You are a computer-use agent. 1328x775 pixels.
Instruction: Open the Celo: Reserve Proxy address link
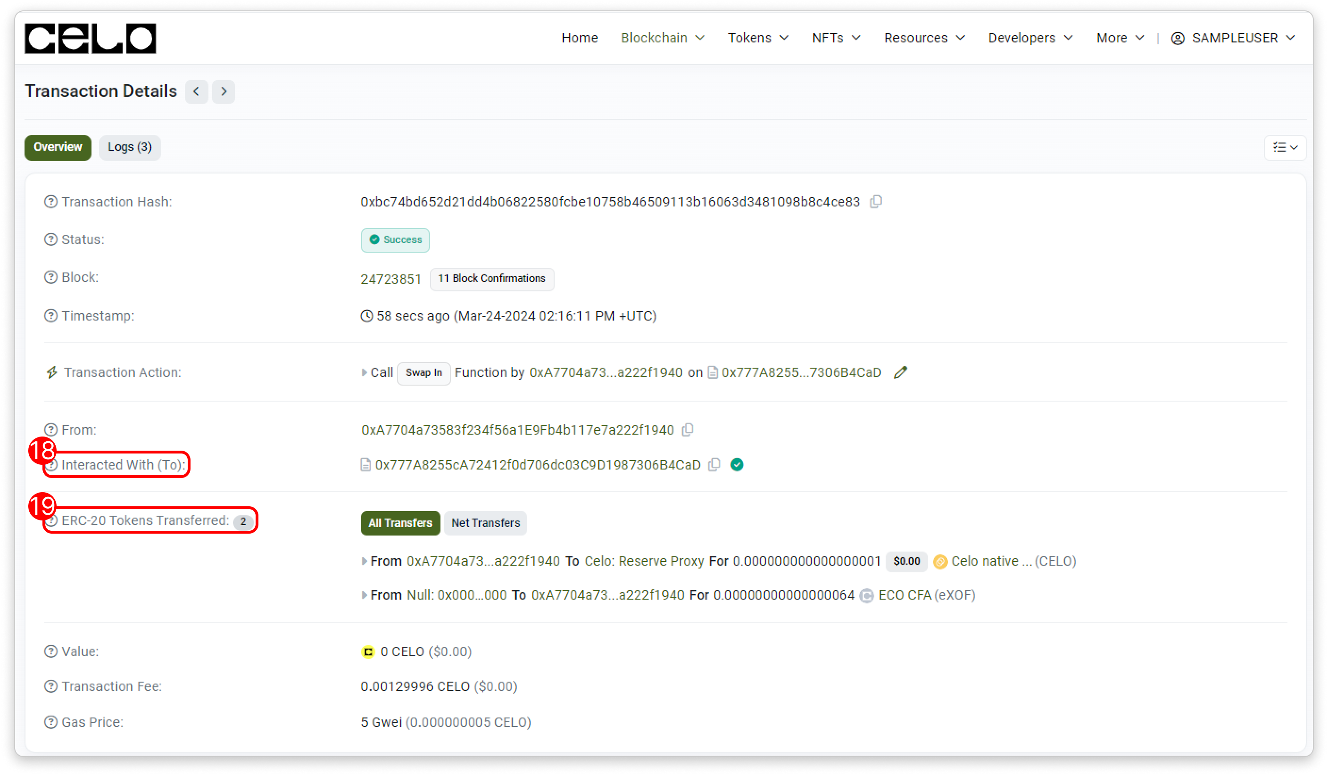click(x=644, y=561)
